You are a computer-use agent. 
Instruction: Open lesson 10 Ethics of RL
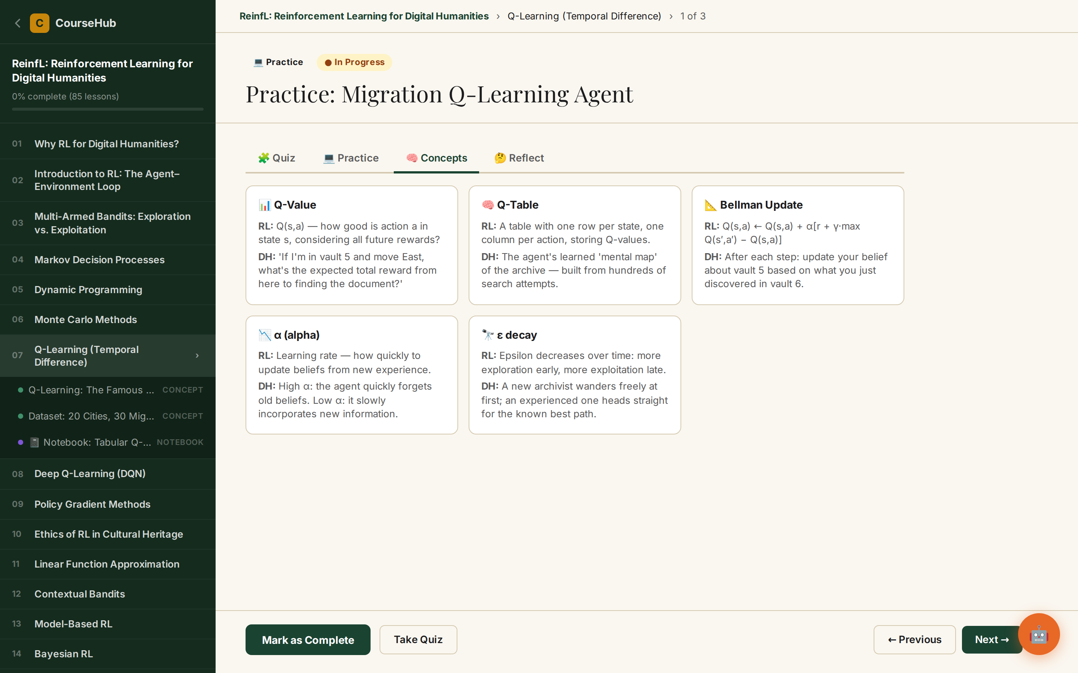(108, 534)
